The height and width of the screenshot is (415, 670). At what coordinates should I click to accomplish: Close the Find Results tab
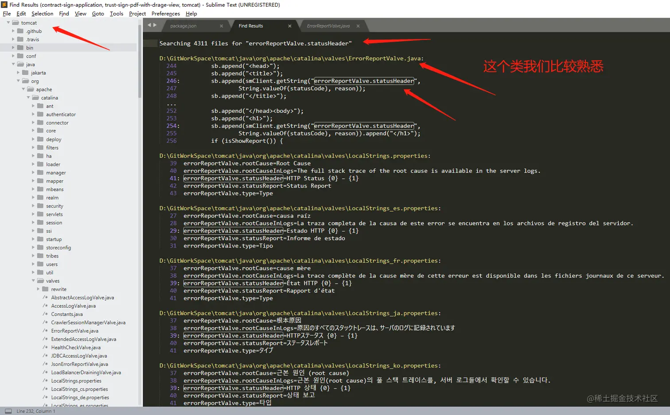point(290,26)
